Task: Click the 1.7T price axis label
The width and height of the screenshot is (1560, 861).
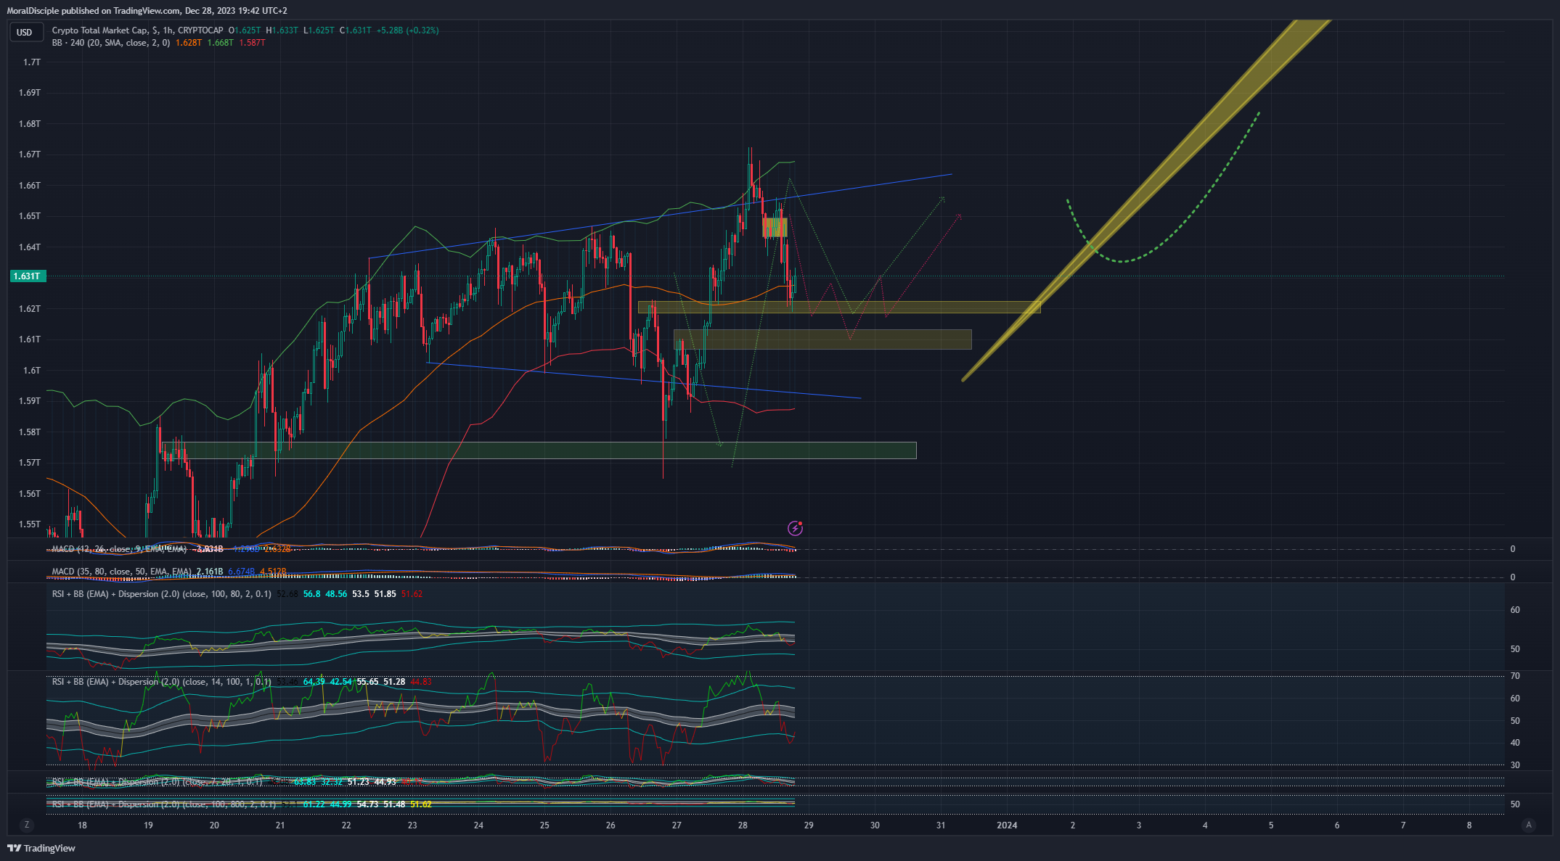Action: pos(31,62)
